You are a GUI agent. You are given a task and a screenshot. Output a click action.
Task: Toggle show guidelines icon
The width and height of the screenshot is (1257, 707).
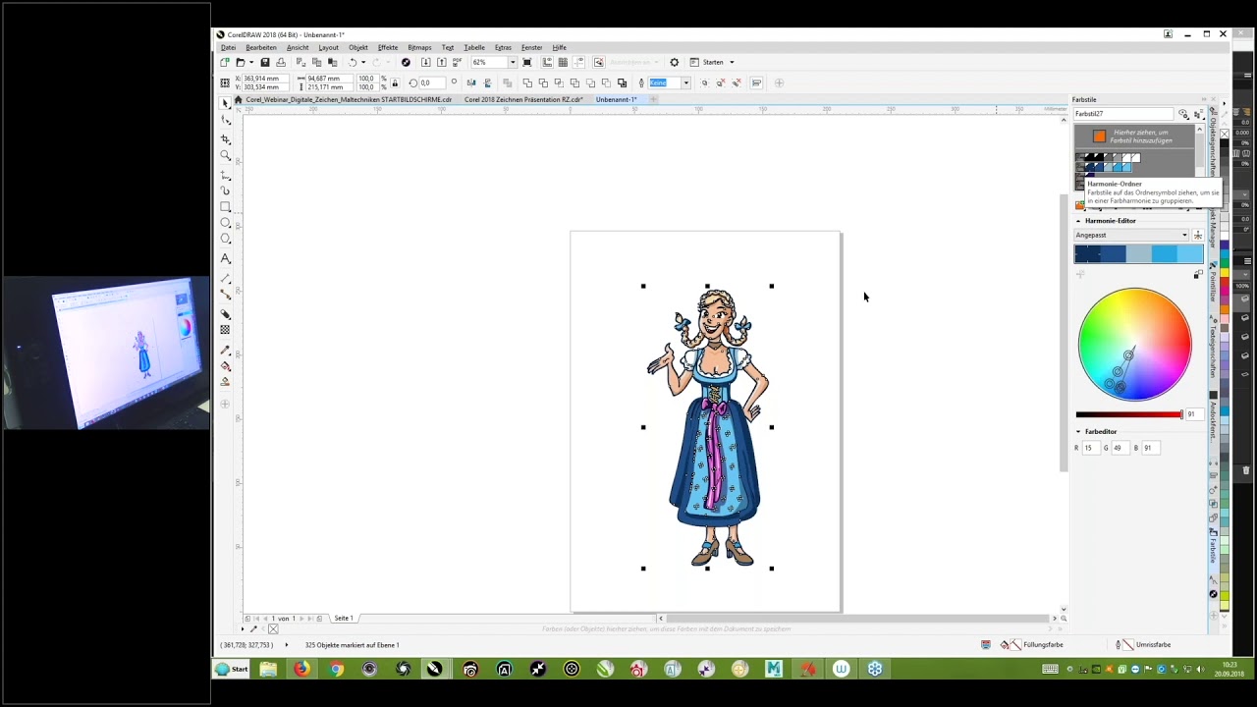coord(578,62)
